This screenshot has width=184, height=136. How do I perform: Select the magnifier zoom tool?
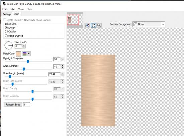(x=99, y=25)
